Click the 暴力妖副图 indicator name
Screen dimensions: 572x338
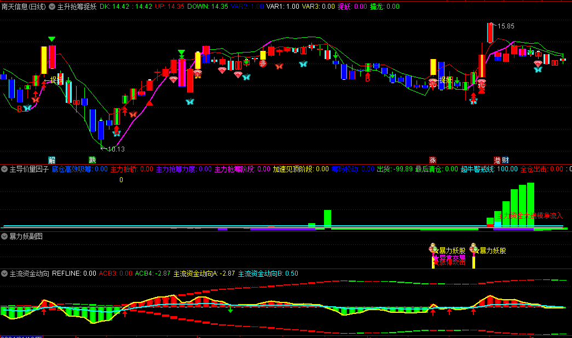[x=26, y=236]
